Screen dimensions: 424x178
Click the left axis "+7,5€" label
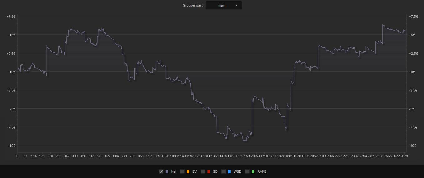coord(11,16)
